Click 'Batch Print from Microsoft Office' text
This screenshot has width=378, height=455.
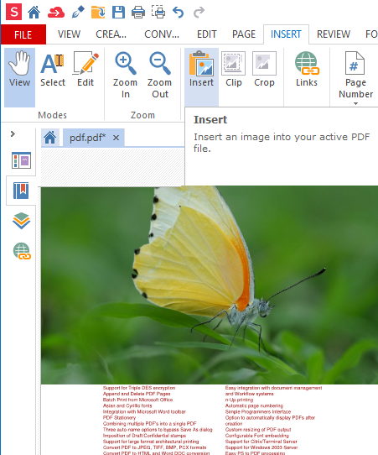[137, 400]
